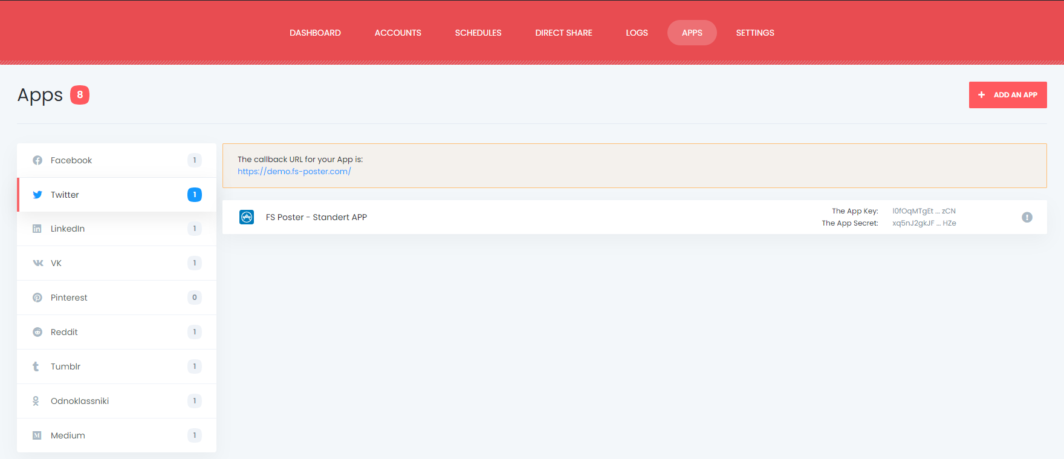Click the Facebook count badge
This screenshot has width=1064, height=459.
pyautogui.click(x=195, y=160)
